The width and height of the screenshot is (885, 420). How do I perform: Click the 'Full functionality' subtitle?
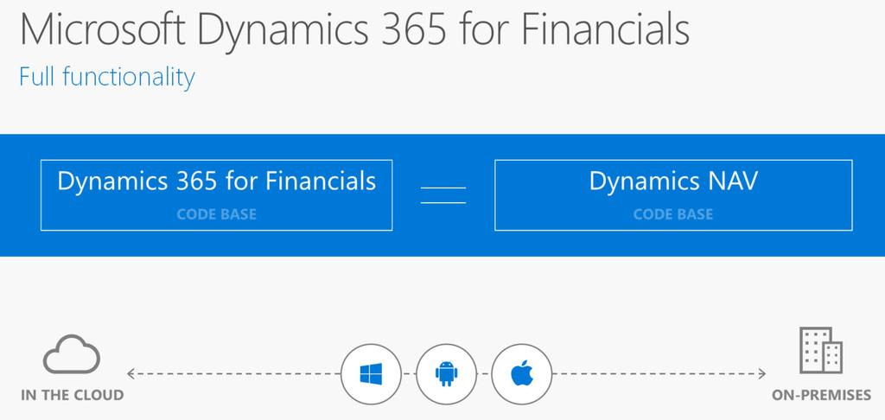[x=107, y=77]
